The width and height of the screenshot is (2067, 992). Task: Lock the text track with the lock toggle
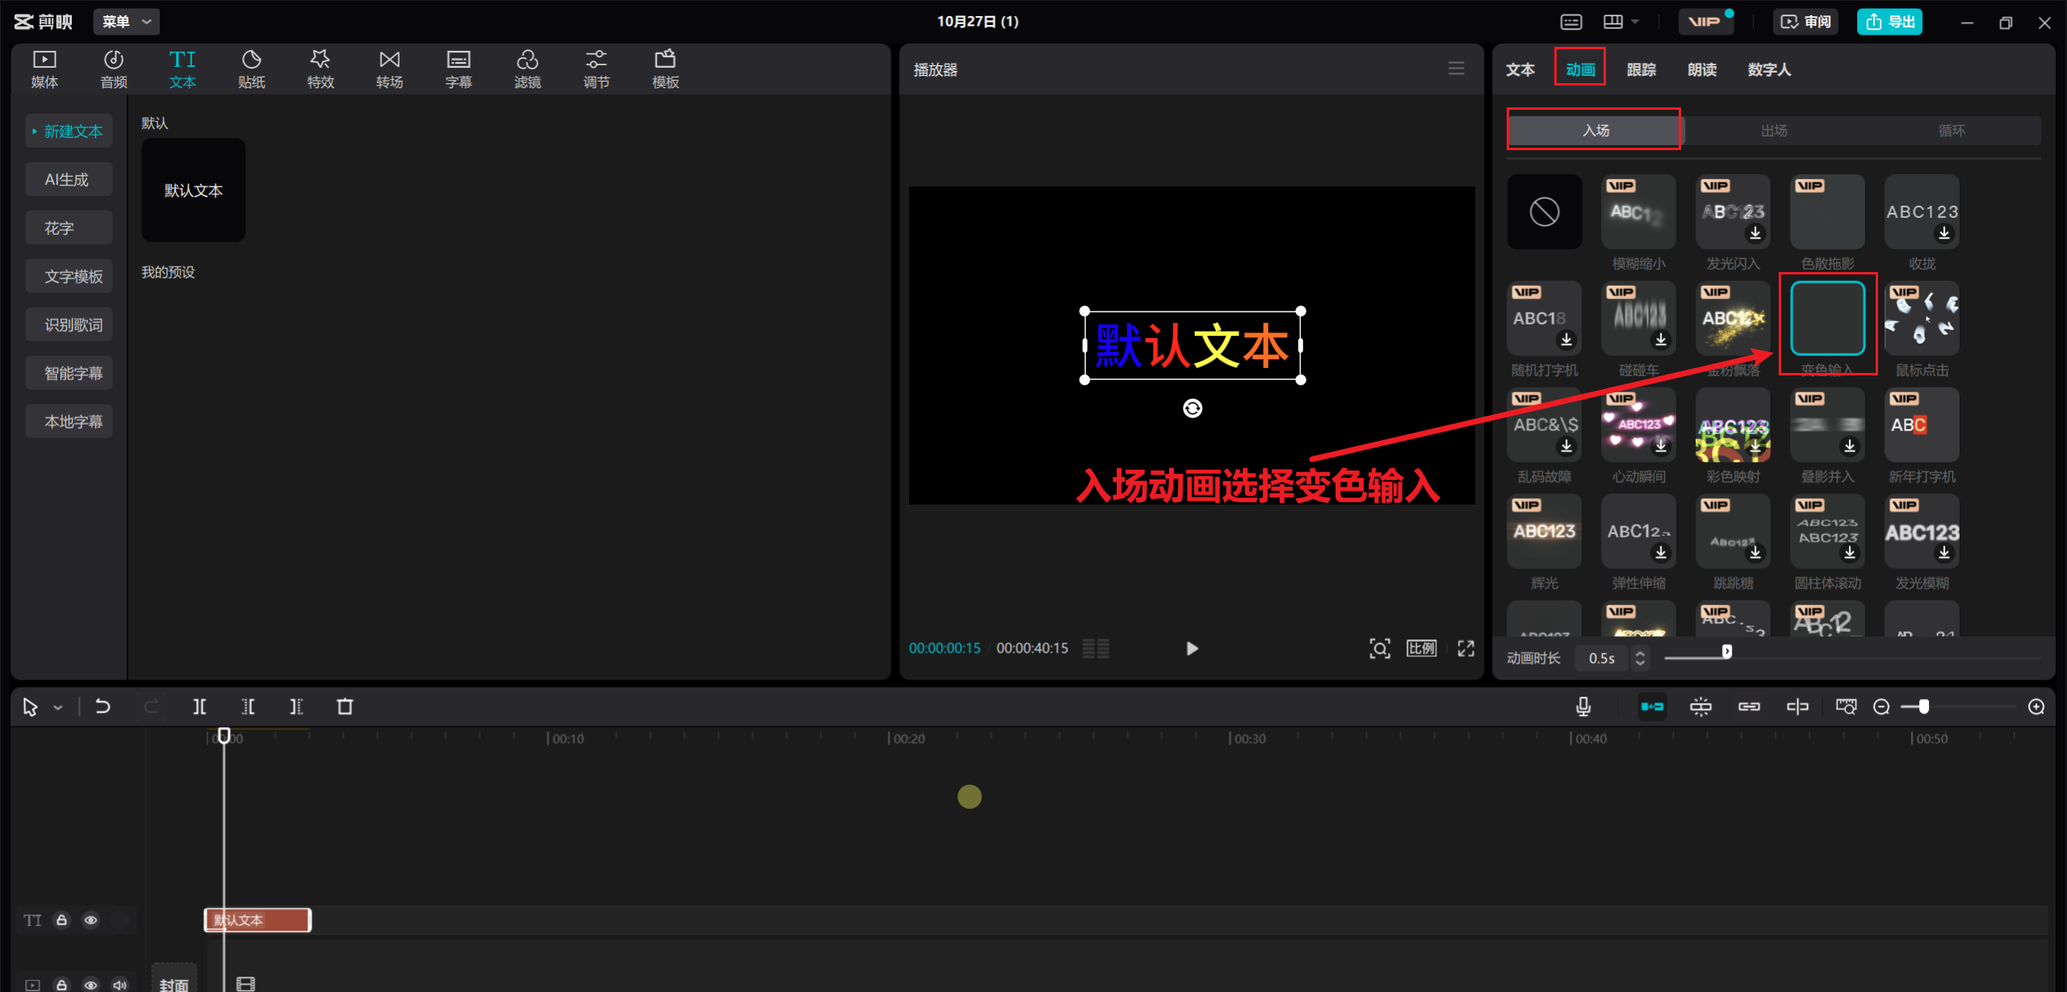pos(61,919)
